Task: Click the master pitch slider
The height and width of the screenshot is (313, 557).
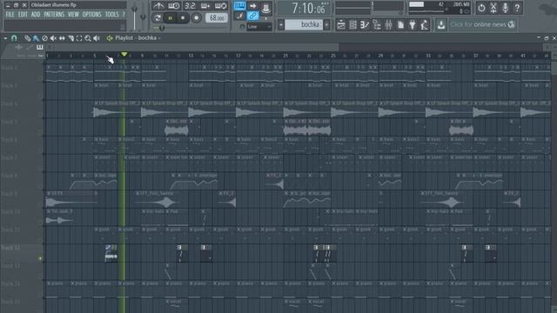Action: (x=143, y=17)
